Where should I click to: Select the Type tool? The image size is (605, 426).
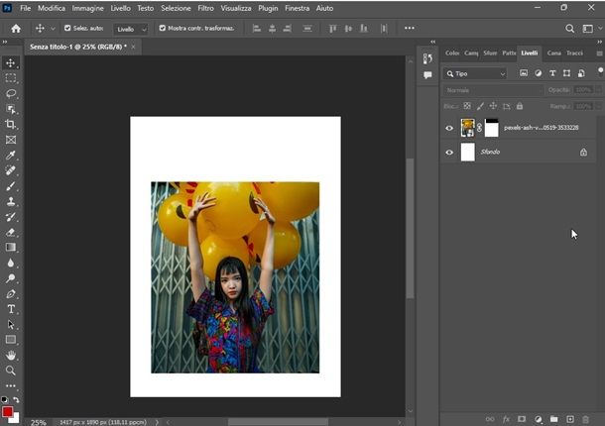click(11, 309)
